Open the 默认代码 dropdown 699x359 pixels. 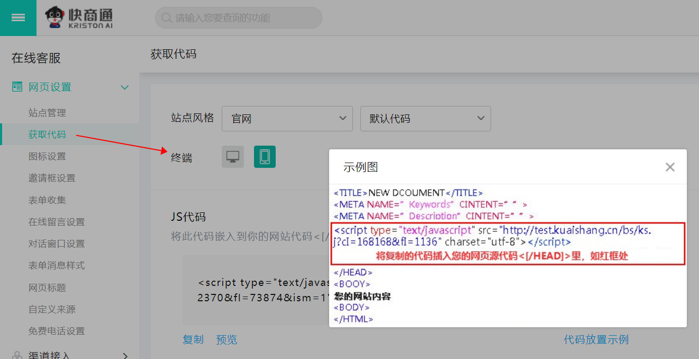coord(425,119)
